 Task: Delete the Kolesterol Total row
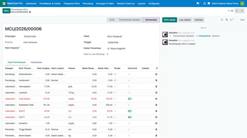pyautogui.click(x=156, y=105)
